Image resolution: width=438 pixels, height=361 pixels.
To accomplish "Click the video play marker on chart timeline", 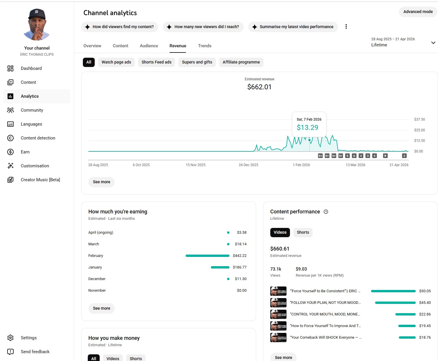I will point(385,156).
